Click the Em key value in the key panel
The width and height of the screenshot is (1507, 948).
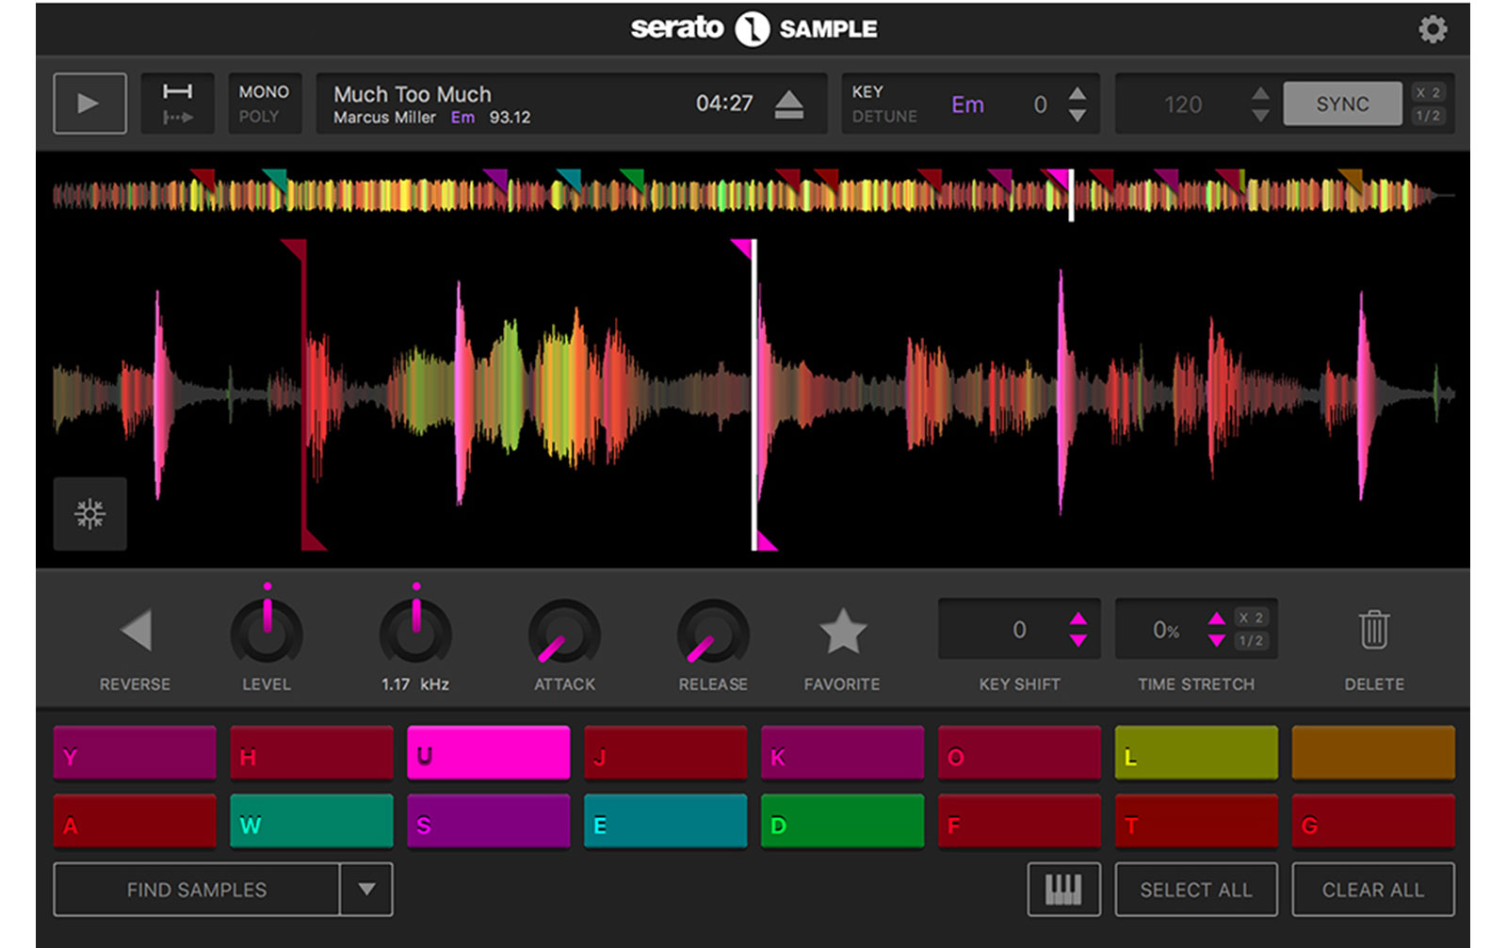pos(967,104)
